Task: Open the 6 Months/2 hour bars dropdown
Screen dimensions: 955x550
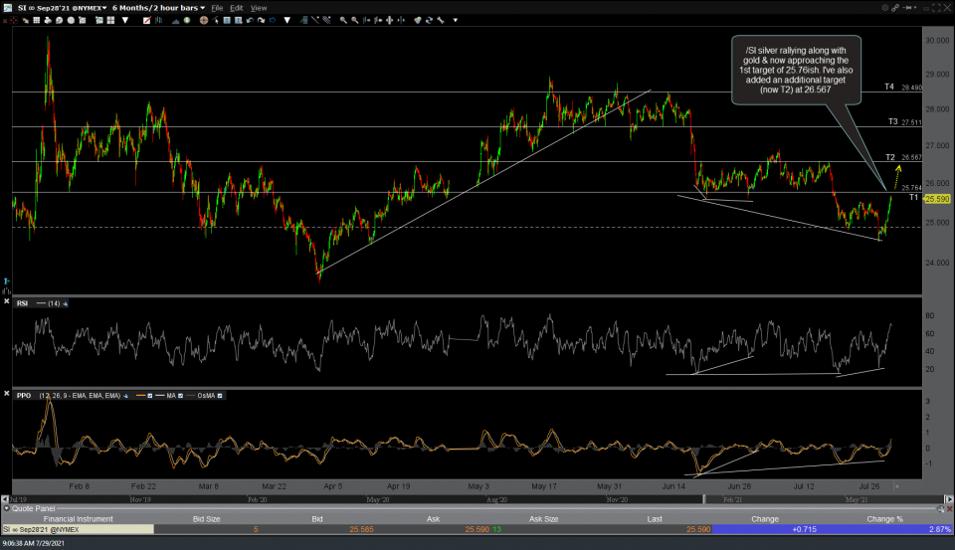Action: pos(157,7)
